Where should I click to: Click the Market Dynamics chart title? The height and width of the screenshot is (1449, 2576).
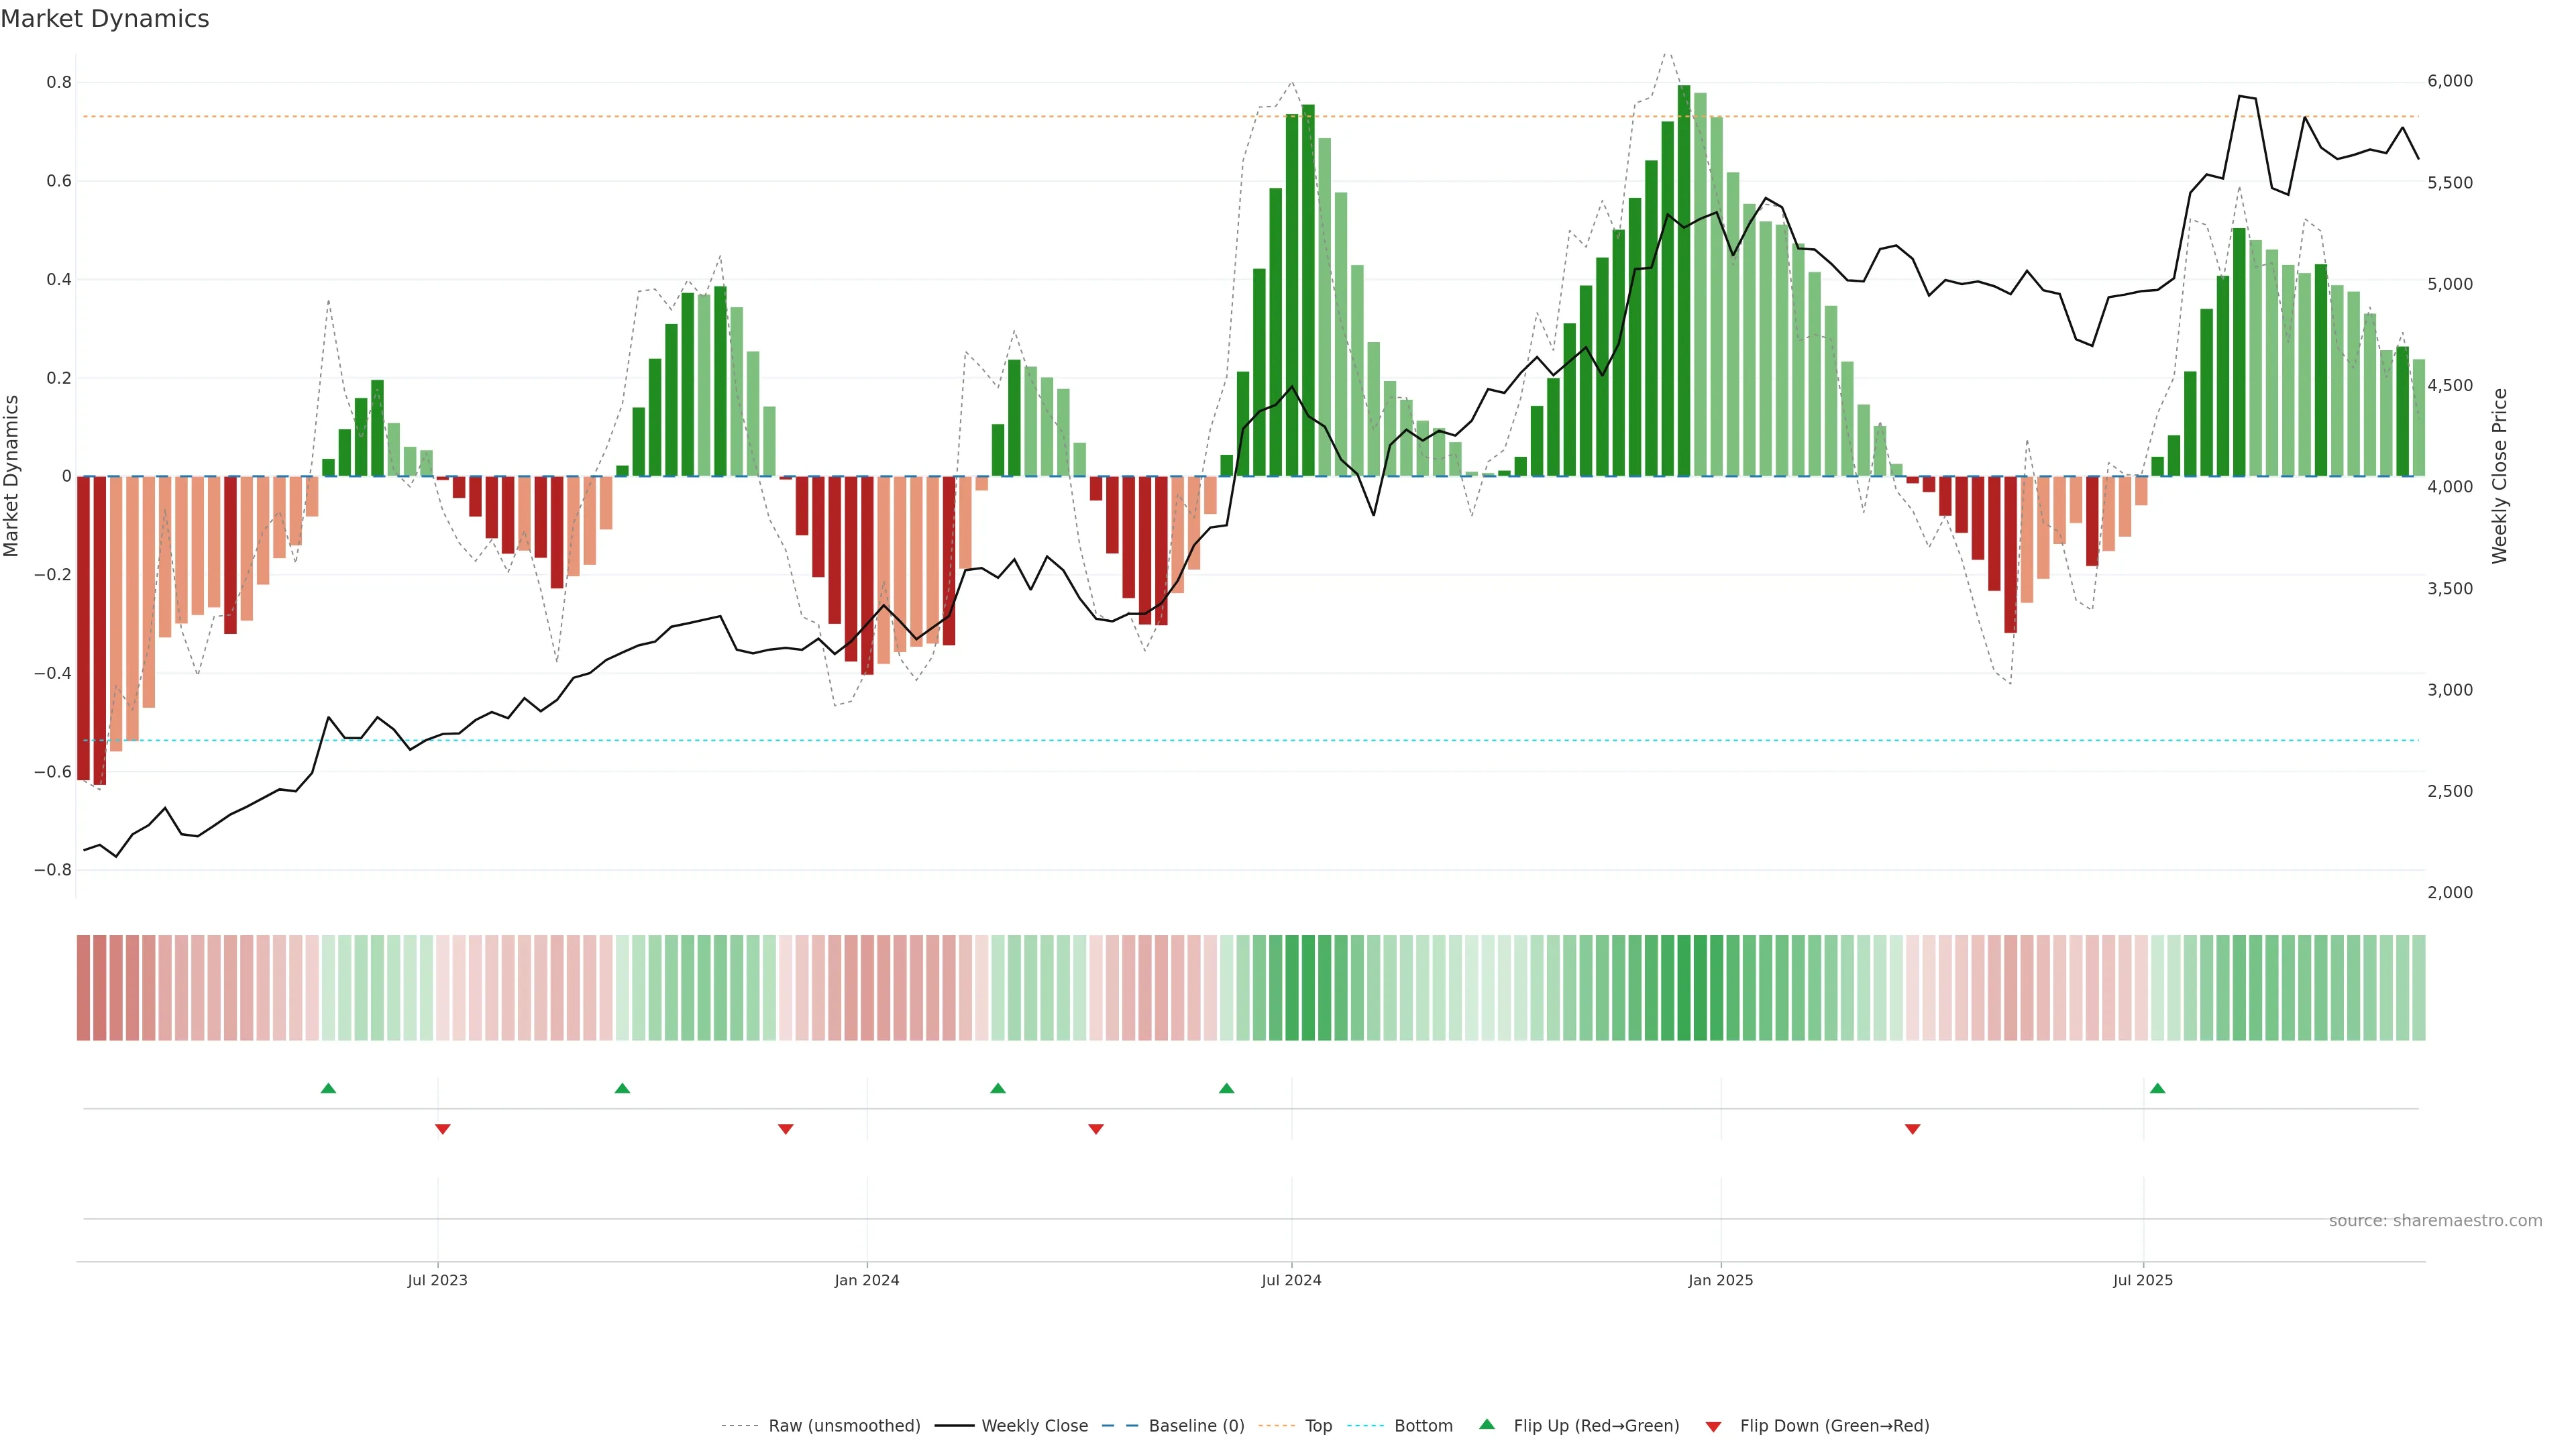pyautogui.click(x=105, y=19)
